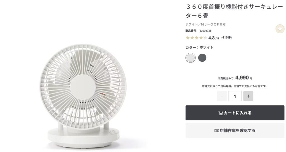Click the 4,990 円 price
The width and height of the screenshot is (286, 152).
pyautogui.click(x=244, y=78)
